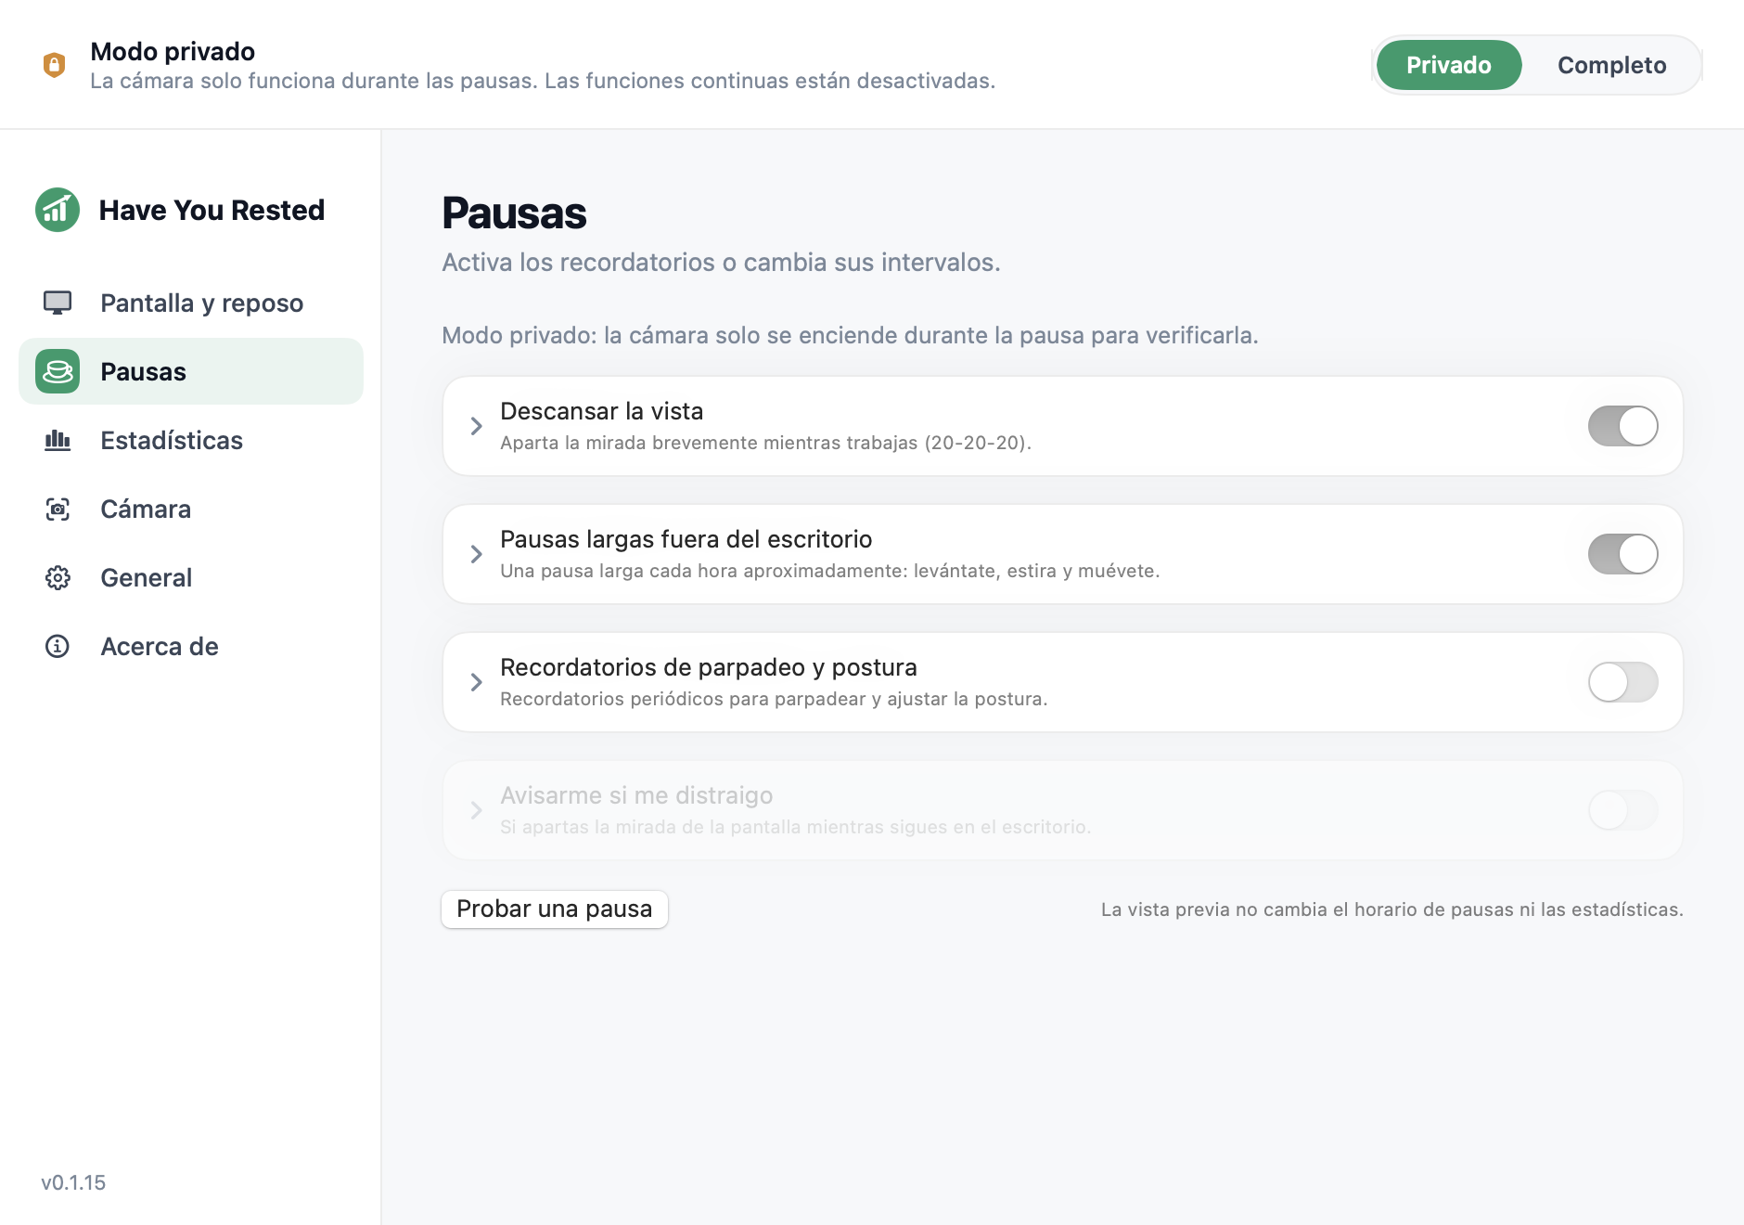Select Pausas in the sidebar
Viewport: 1744px width, 1225px height.
191,371
